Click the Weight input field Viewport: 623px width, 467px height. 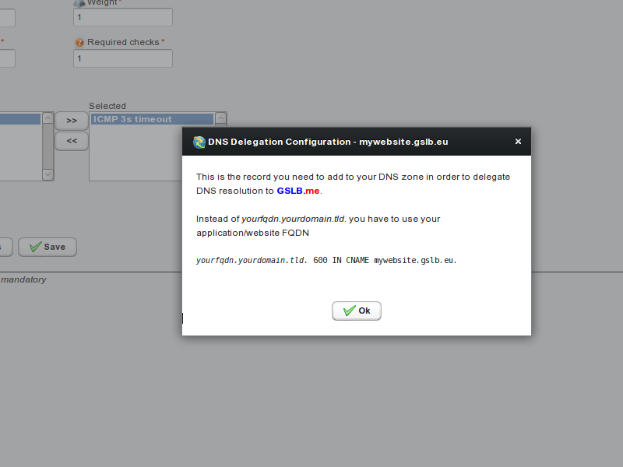coord(123,17)
